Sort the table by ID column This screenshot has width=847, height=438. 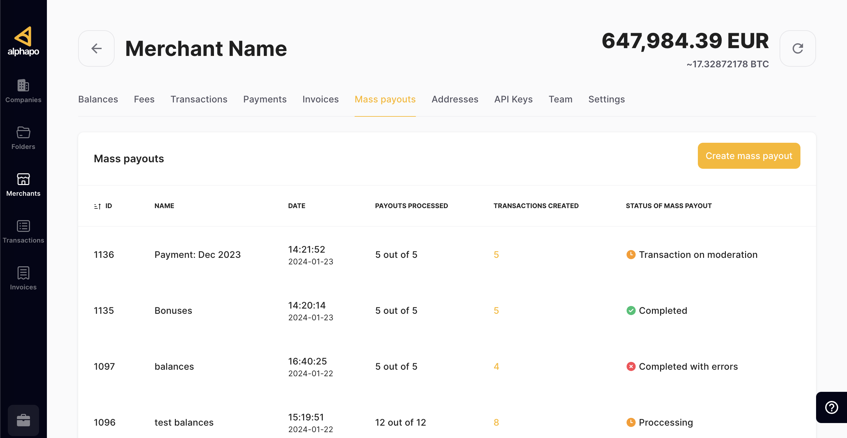[103, 206]
